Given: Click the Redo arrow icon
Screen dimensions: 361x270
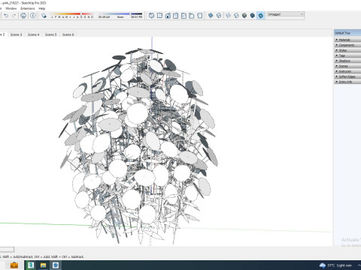Looking at the screenshot, I should pyautogui.click(x=14, y=16).
